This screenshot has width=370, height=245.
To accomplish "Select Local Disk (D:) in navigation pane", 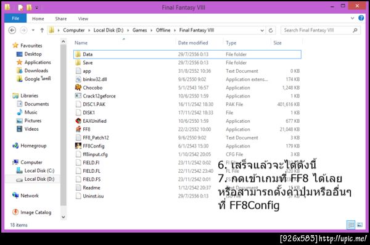I will (39, 179).
